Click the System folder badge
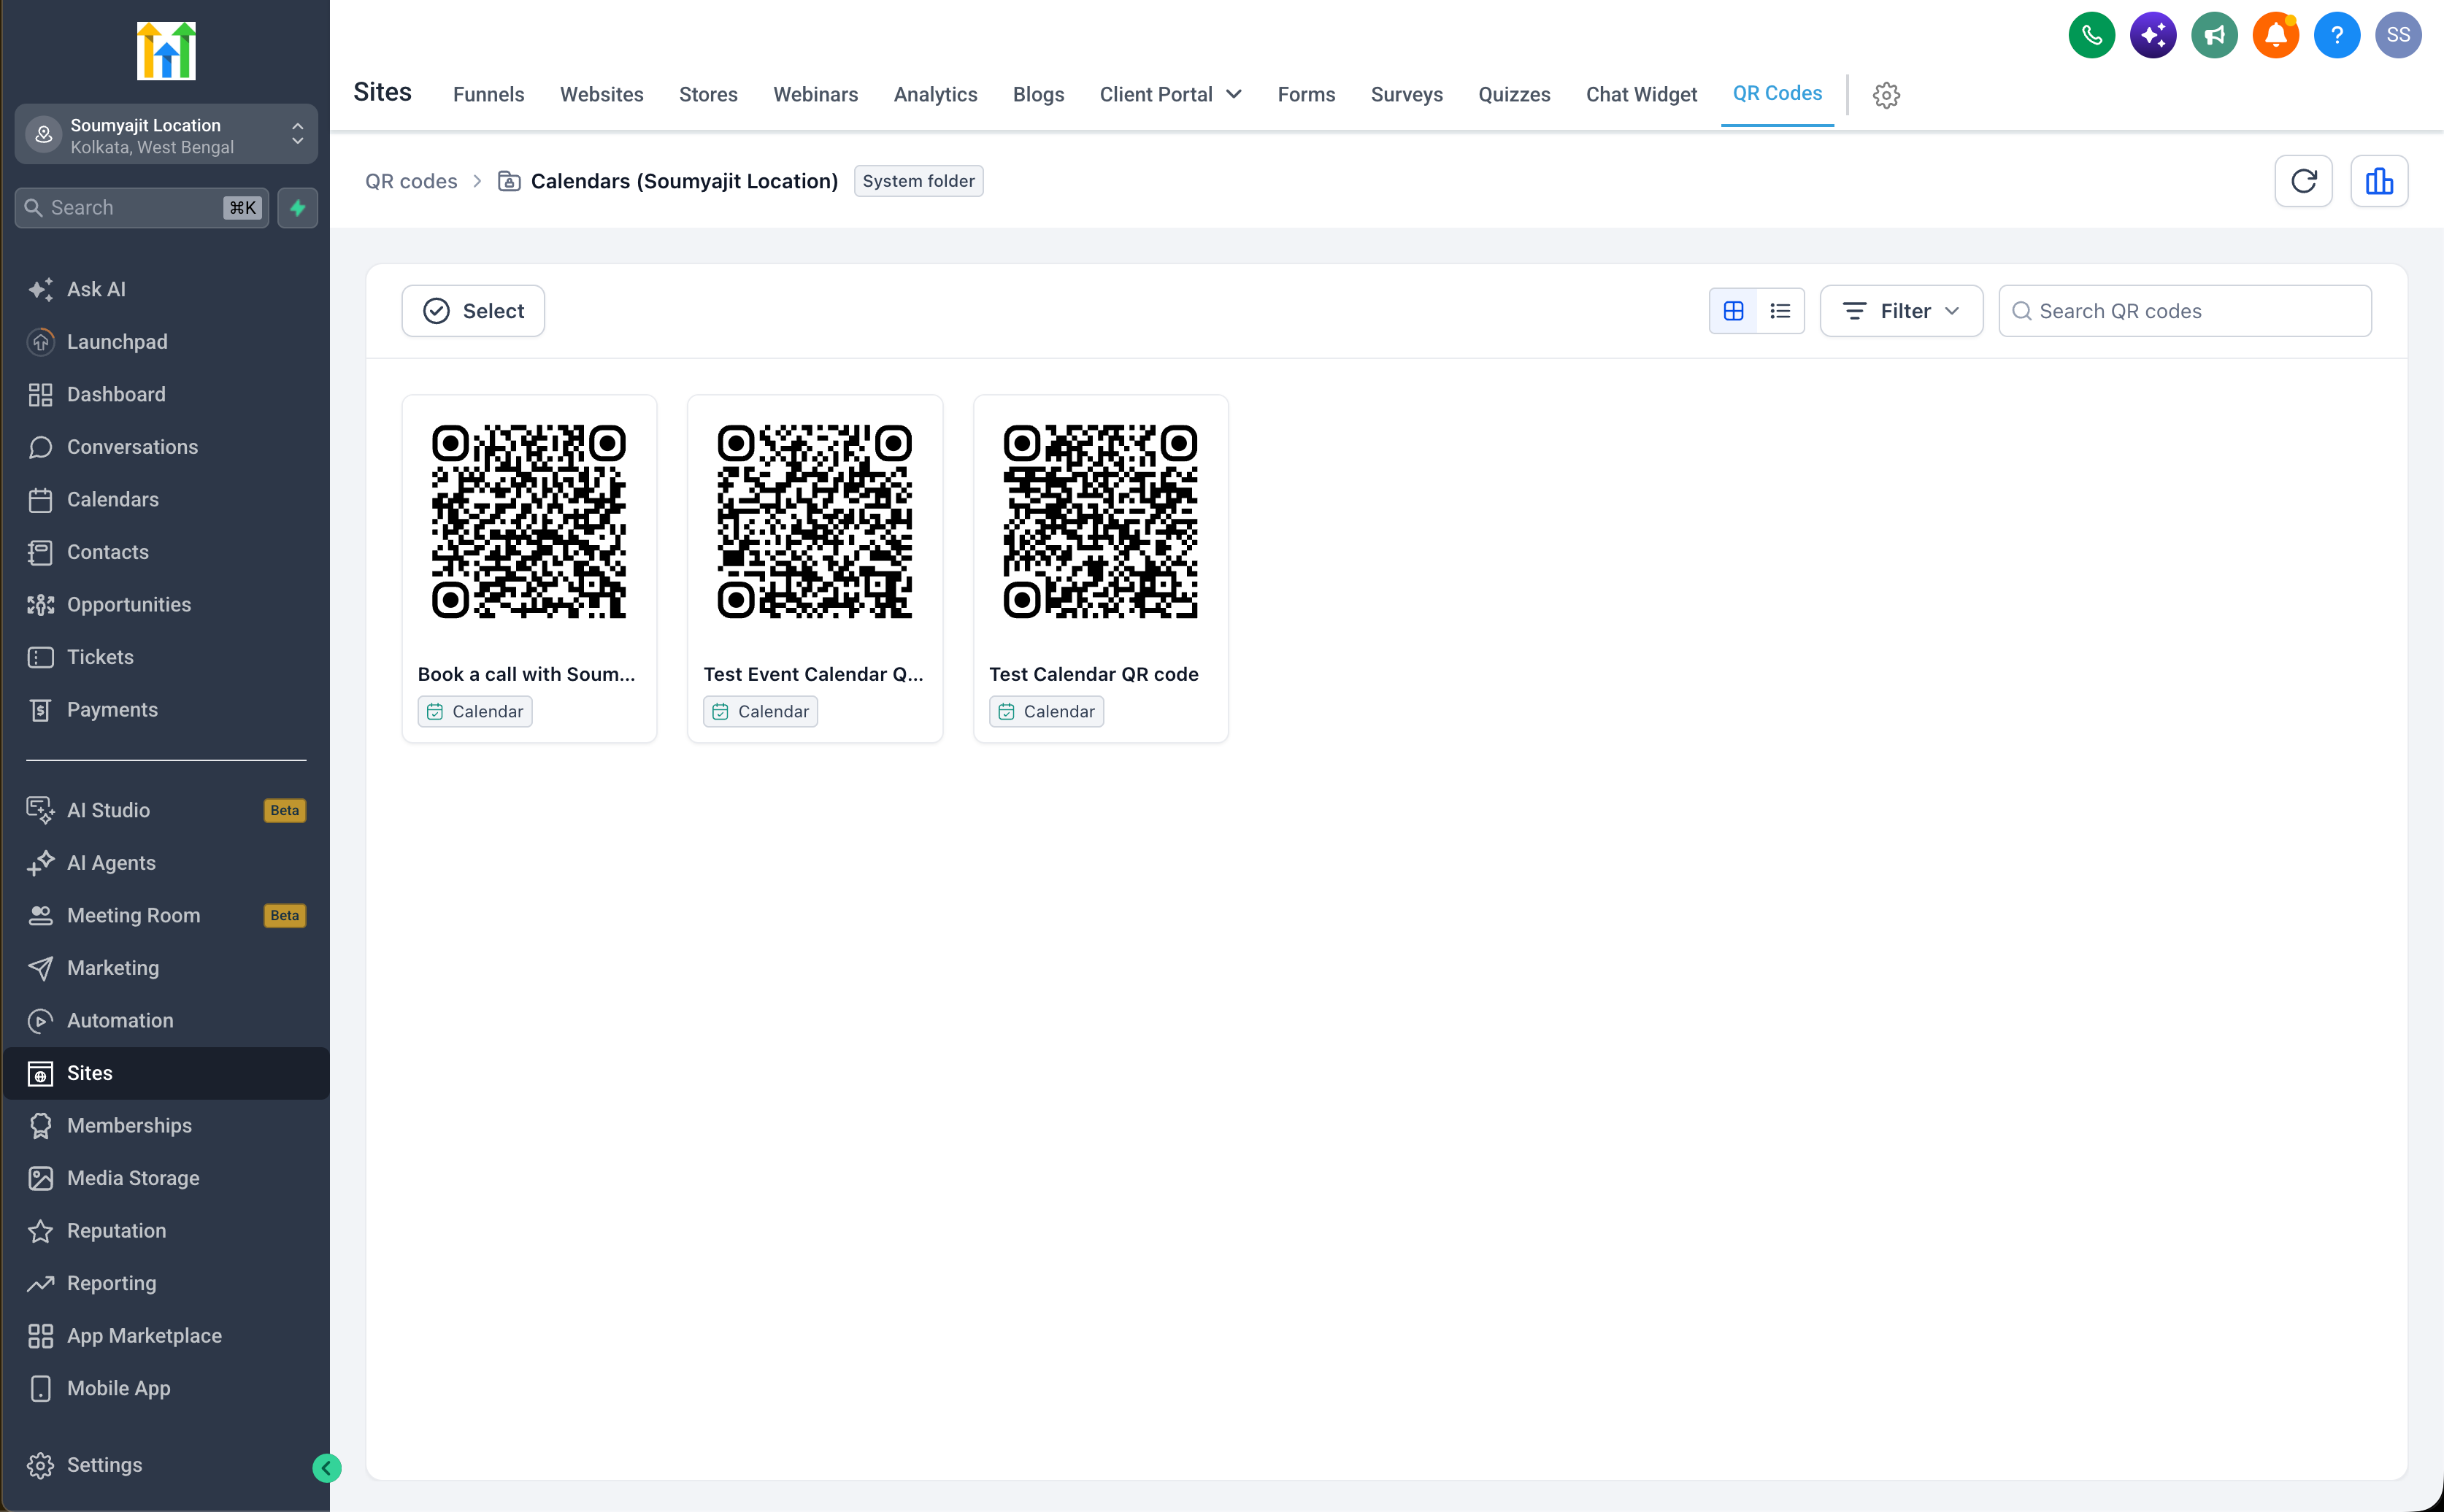This screenshot has height=1512, width=2444. tap(918, 181)
